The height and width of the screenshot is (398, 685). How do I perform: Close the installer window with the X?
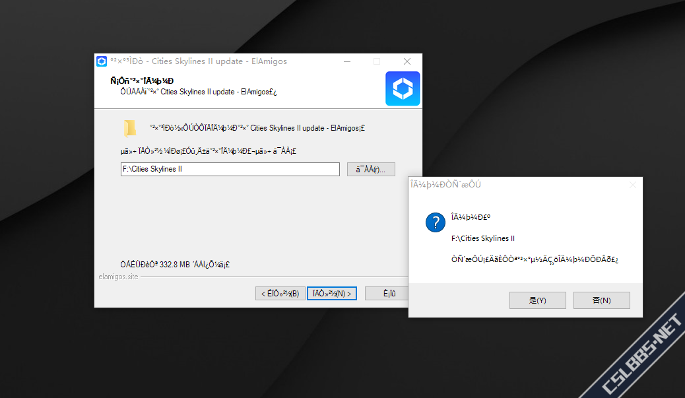coord(407,61)
